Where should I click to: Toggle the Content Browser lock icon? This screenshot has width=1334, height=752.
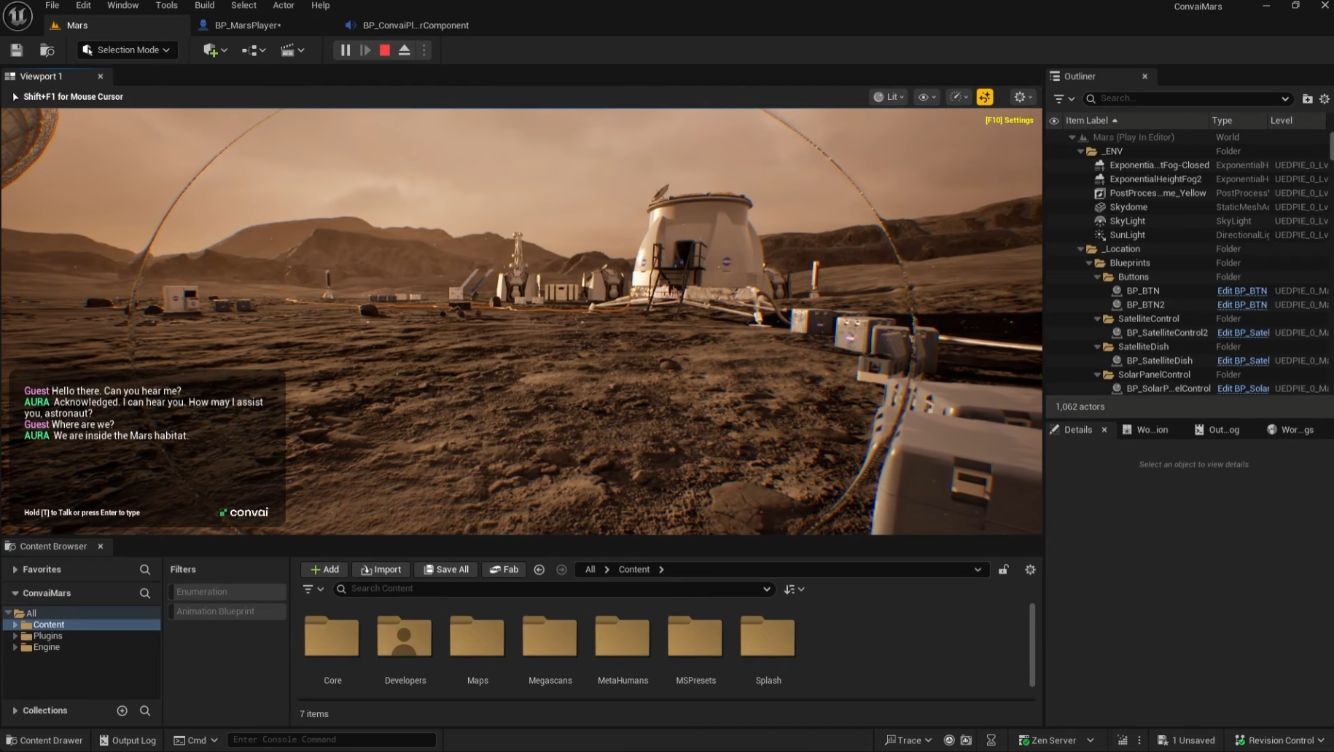pos(1004,570)
